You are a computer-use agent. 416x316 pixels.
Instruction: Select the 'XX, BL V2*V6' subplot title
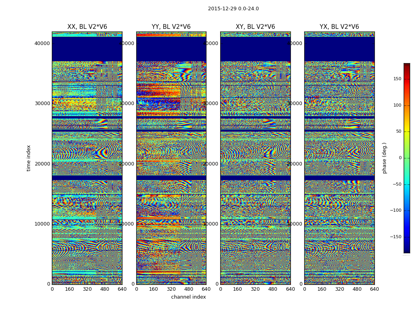pos(87,27)
